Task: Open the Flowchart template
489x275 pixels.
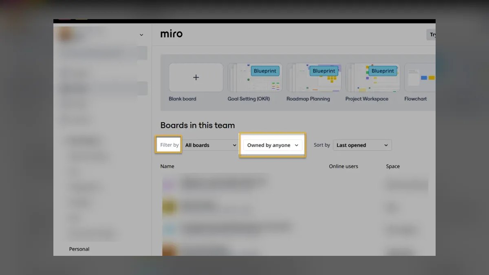Action: 420,77
